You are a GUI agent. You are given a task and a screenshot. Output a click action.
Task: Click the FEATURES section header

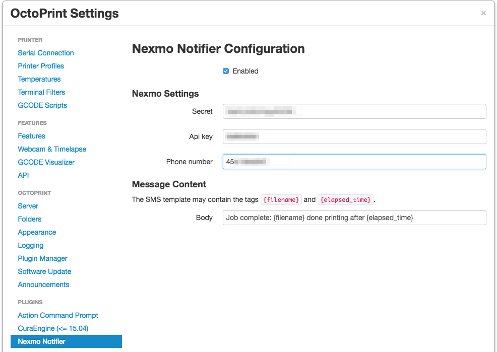[32, 123]
